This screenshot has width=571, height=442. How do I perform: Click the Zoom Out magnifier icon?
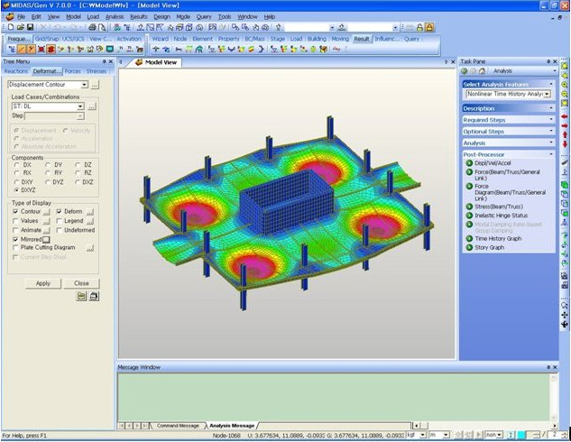tap(565, 95)
